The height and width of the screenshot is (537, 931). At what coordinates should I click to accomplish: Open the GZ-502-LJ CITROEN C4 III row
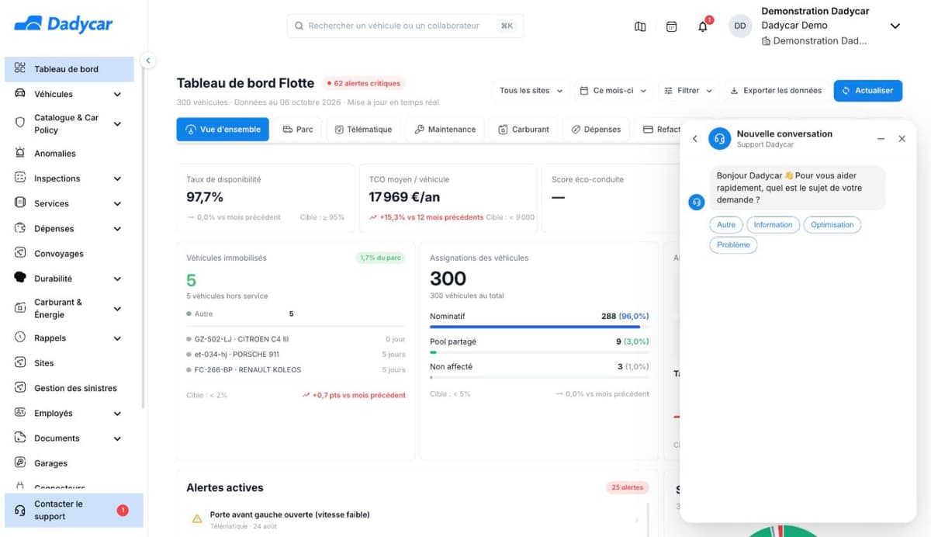coord(296,339)
